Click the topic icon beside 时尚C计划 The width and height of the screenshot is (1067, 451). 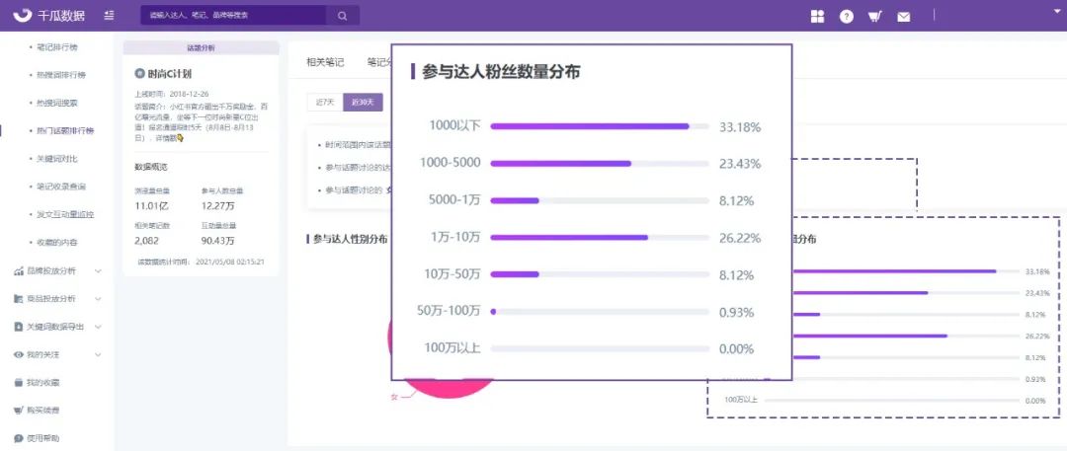[x=139, y=73]
